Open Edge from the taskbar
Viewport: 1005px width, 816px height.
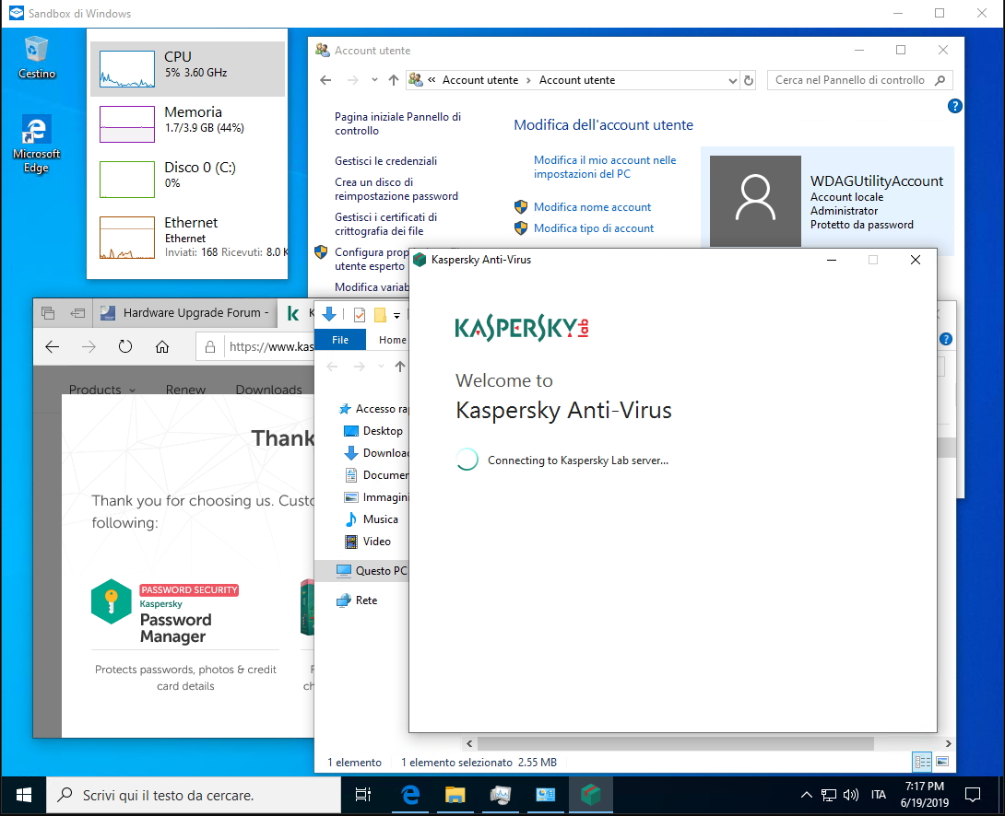point(410,796)
